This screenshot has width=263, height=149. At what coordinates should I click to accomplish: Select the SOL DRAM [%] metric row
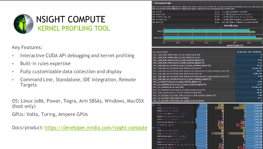(x=191, y=22)
